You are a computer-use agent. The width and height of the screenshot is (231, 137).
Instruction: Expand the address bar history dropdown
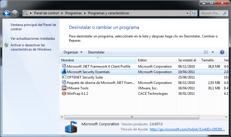click(x=187, y=13)
